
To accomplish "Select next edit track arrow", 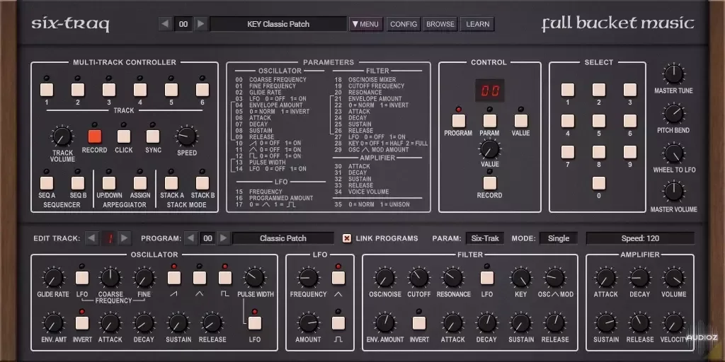I will [x=123, y=238].
